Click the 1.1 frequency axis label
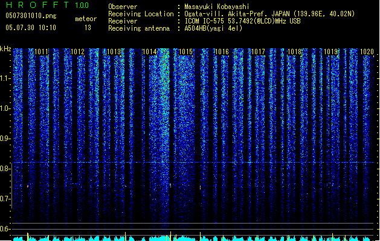This screenshot has width=380, height=241. click(5, 78)
